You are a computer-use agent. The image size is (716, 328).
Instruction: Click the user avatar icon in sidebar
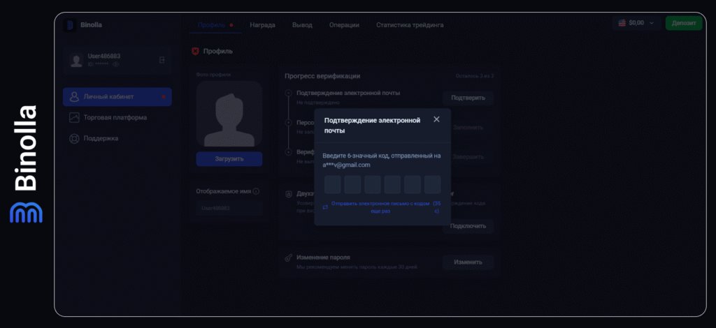76,61
